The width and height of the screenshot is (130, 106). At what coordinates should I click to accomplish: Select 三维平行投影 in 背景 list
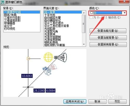[x=22, y=18]
